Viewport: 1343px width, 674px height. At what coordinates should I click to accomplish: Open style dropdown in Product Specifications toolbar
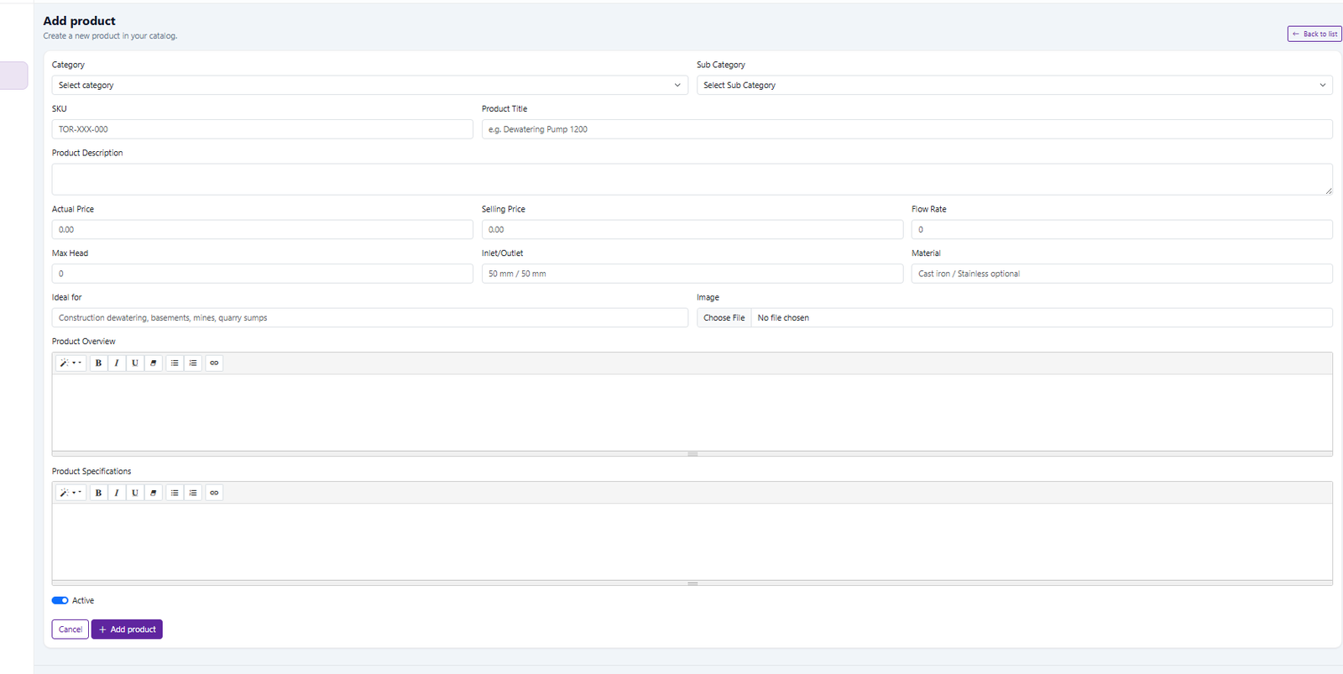click(71, 493)
